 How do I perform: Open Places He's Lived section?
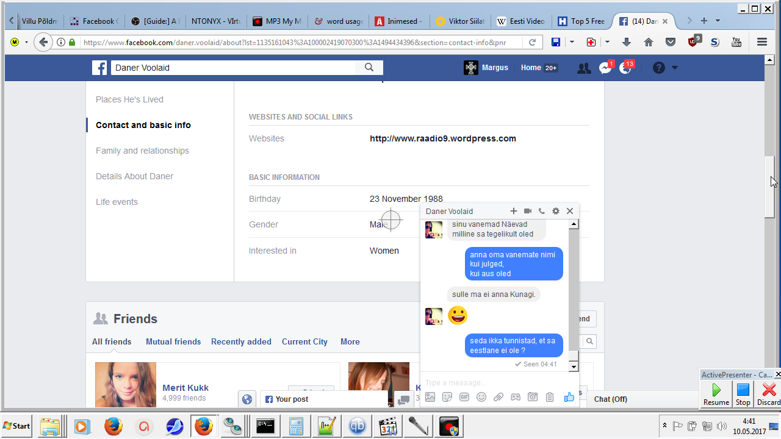(x=129, y=99)
